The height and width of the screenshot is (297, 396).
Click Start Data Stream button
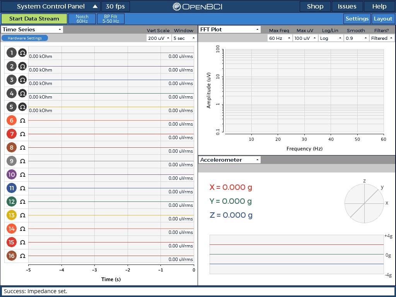pyautogui.click(x=34, y=19)
